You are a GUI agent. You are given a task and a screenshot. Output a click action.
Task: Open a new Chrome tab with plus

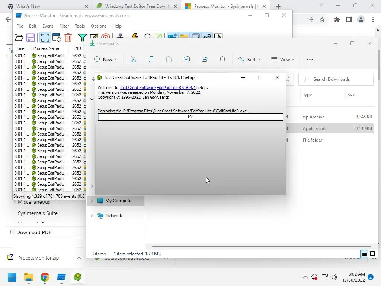278,6
